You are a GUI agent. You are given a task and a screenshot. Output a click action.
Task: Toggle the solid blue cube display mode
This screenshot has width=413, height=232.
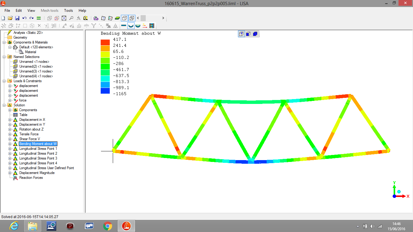point(255,34)
